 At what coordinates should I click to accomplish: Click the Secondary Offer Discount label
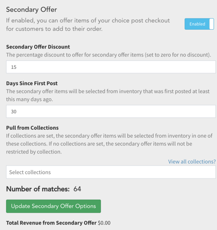38,47
